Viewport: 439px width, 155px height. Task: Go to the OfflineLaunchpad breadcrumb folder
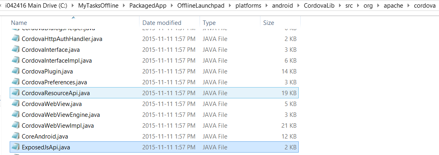click(201, 6)
